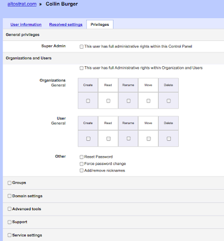The image size is (224, 241).
Task: Enable User Rename privilege checkbox
Action: coord(129,139)
